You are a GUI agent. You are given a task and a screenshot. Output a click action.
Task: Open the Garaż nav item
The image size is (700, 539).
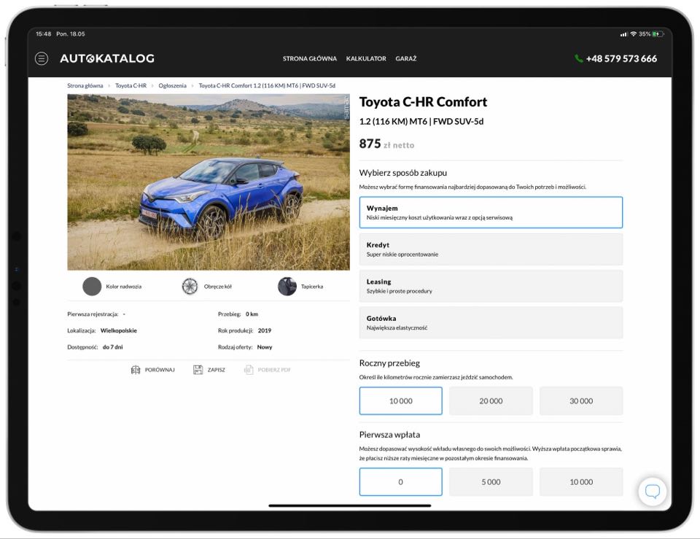click(406, 58)
